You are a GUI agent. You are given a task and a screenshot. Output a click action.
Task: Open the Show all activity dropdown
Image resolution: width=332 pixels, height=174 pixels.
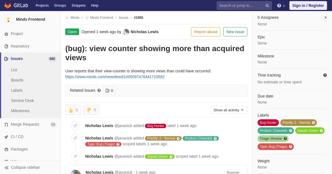[229, 110]
